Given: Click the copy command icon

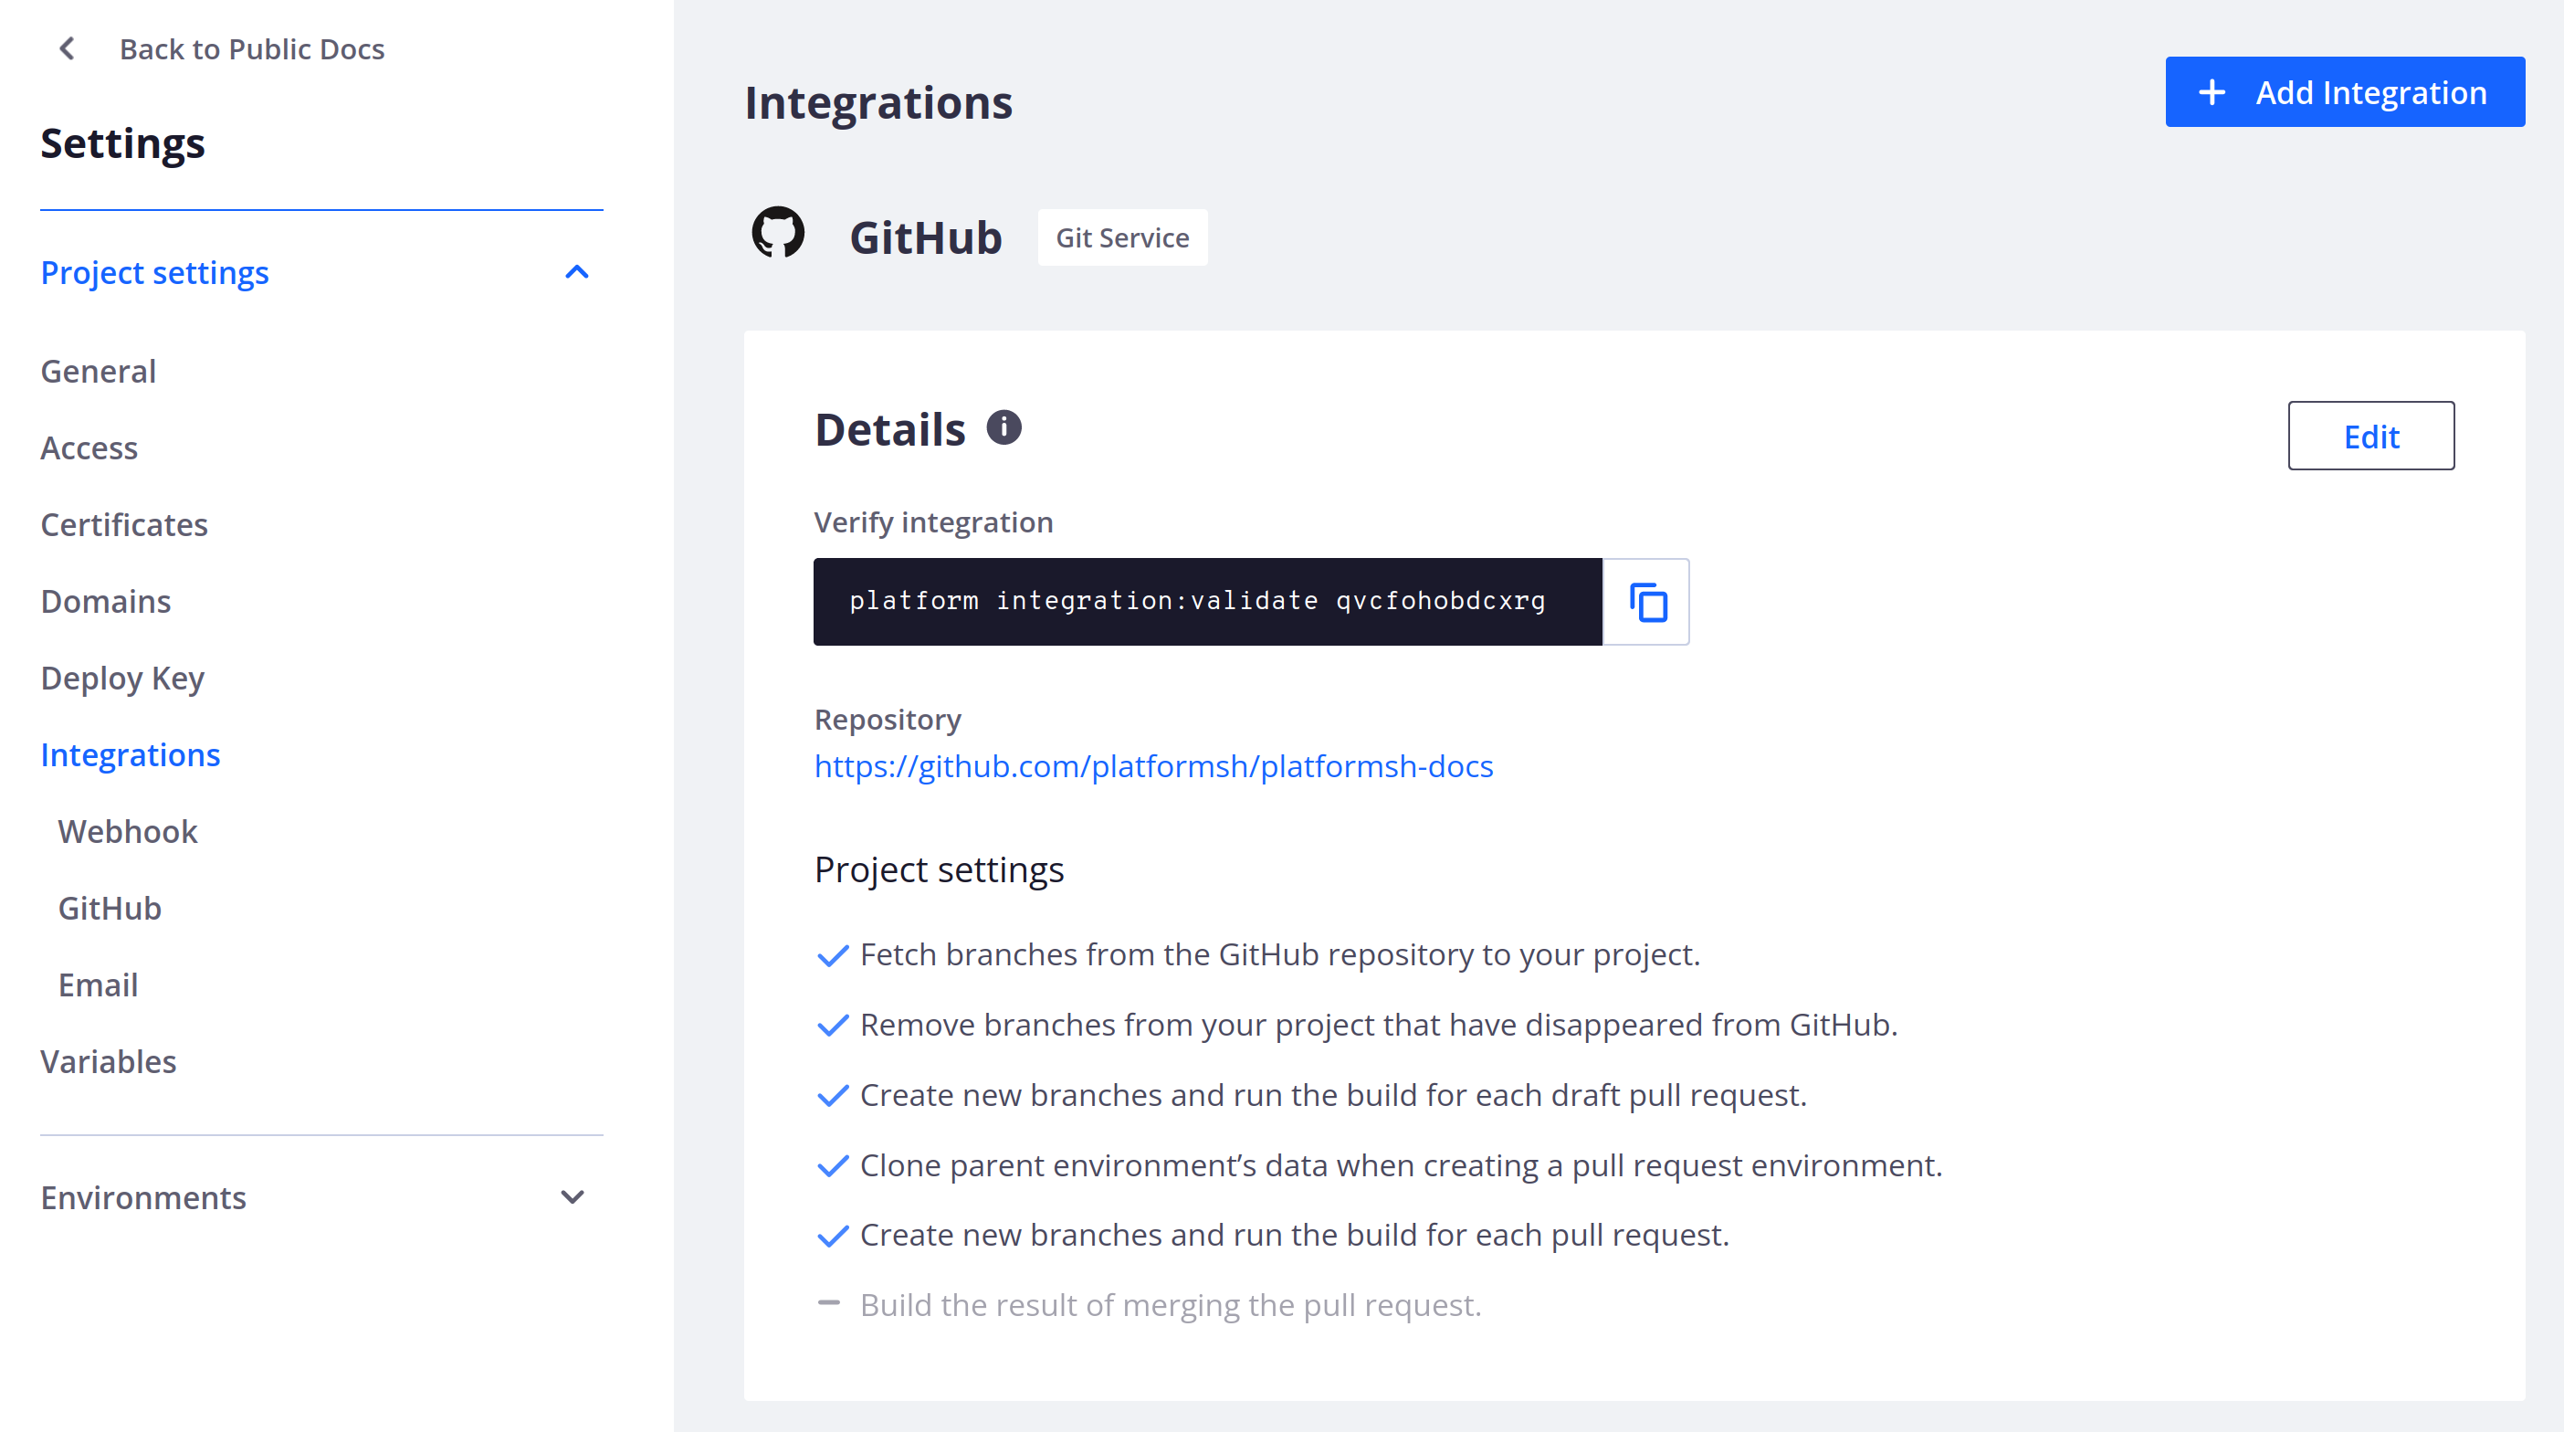Looking at the screenshot, I should (x=1646, y=601).
